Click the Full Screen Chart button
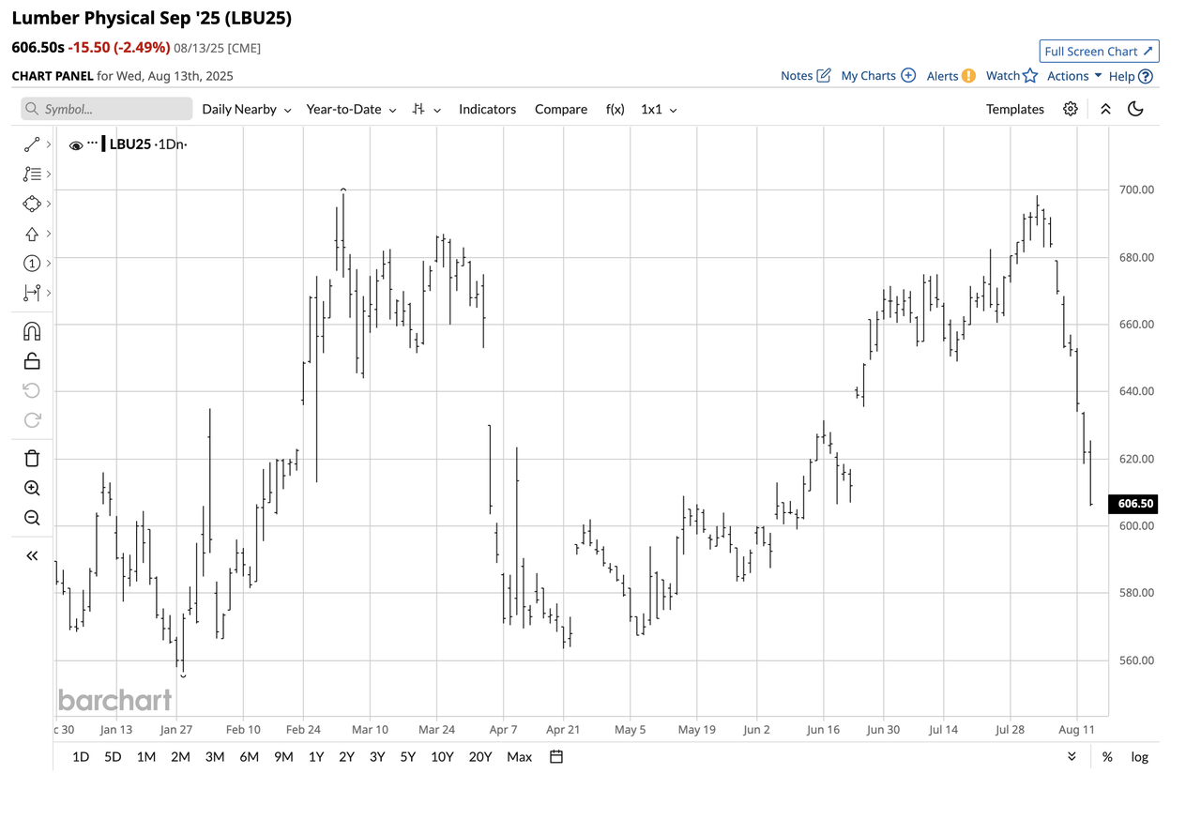The width and height of the screenshot is (1201, 819). (x=1099, y=51)
